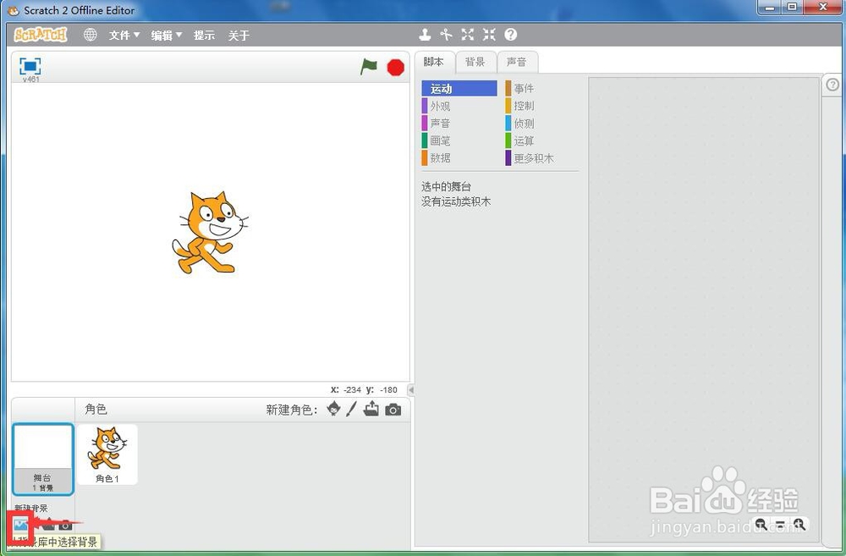
Task: Click the 没有运动类积木 text
Action: tap(456, 202)
